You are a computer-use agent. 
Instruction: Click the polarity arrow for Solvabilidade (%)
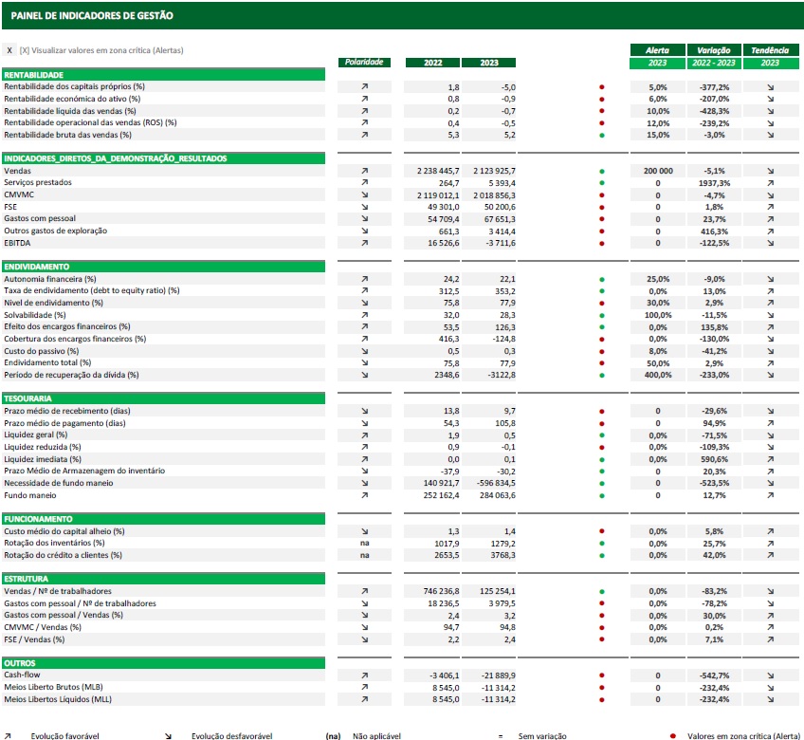364,315
